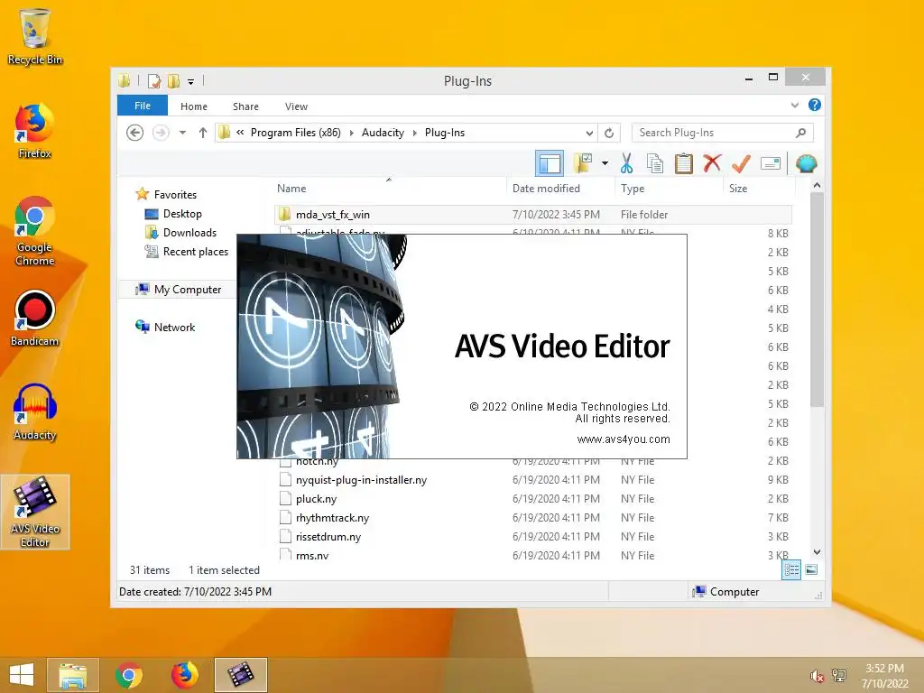This screenshot has height=693, width=924.
Task: Click the search magnifier icon
Action: pyautogui.click(x=800, y=133)
